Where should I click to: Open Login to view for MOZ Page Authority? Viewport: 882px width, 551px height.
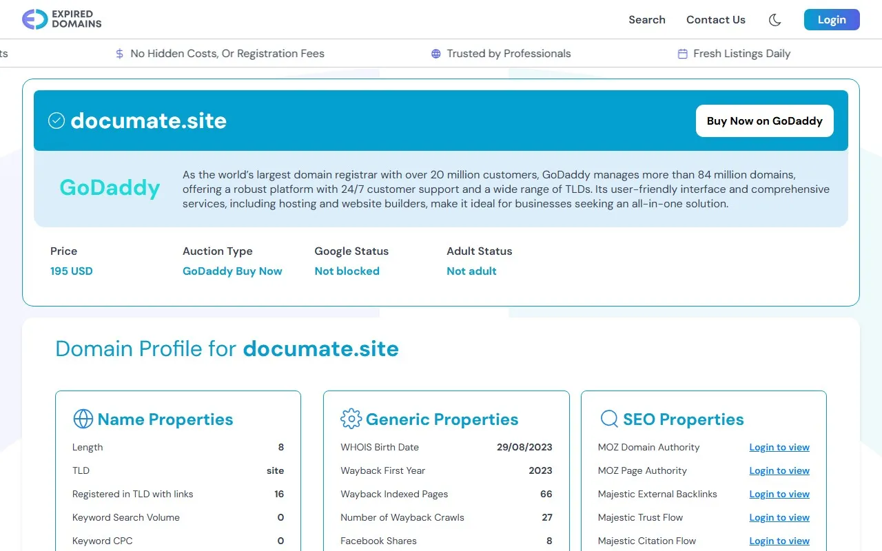coord(779,470)
